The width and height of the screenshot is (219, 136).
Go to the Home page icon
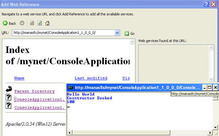[47, 23]
